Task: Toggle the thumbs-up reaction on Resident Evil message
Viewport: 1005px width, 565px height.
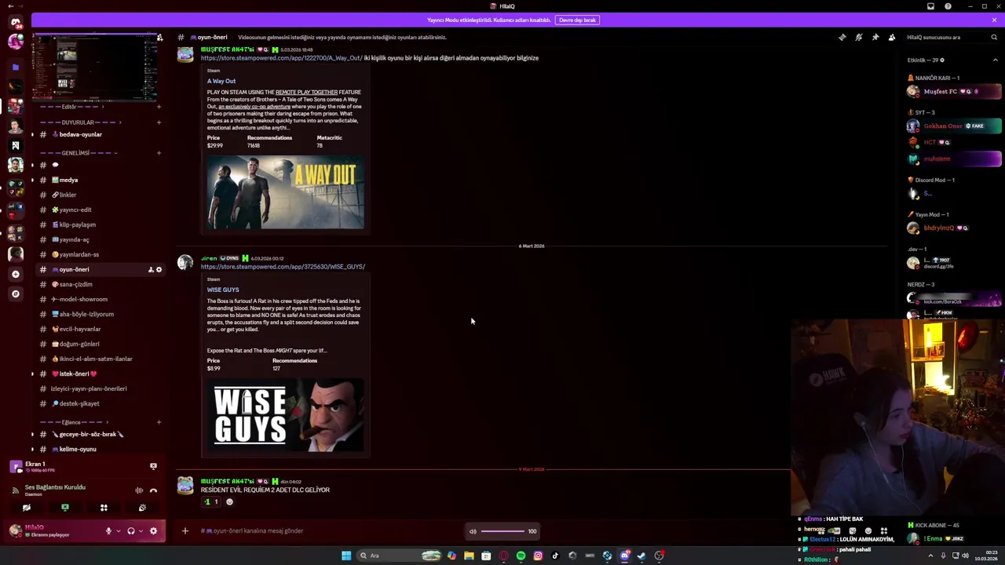Action: pos(211,501)
